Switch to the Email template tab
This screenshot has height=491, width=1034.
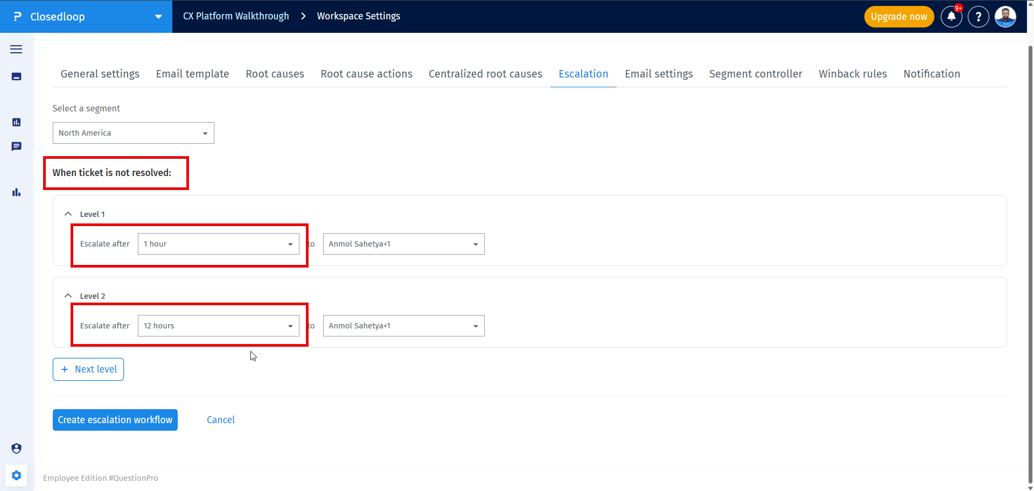[x=192, y=74]
